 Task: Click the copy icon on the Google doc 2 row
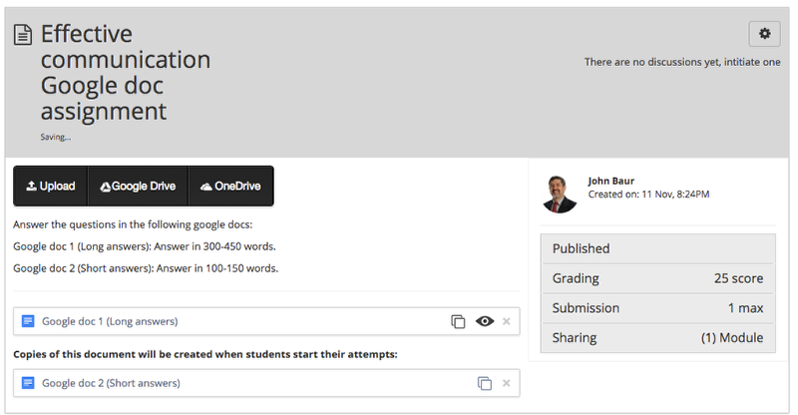pyautogui.click(x=485, y=383)
